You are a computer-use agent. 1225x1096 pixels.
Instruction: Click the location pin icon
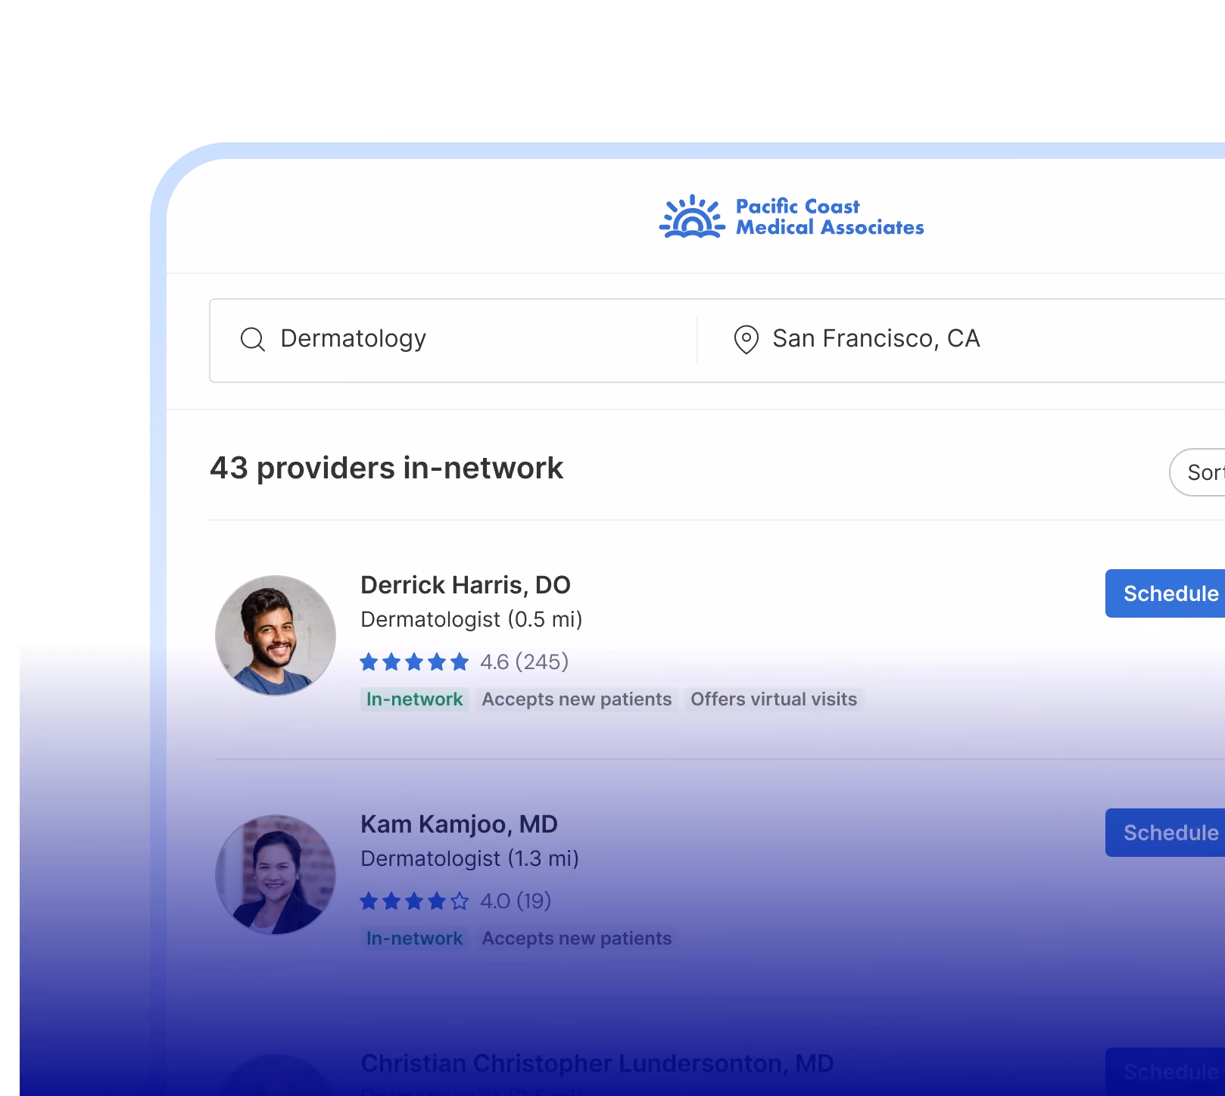point(747,339)
